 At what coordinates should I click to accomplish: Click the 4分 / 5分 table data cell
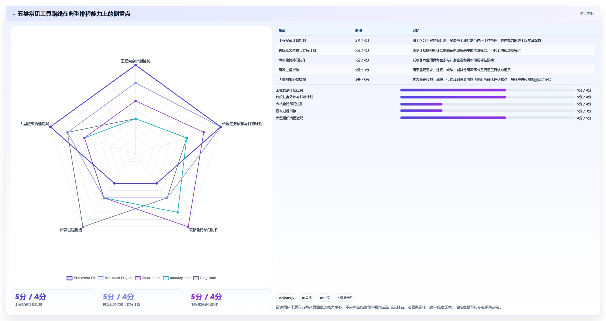[362, 80]
